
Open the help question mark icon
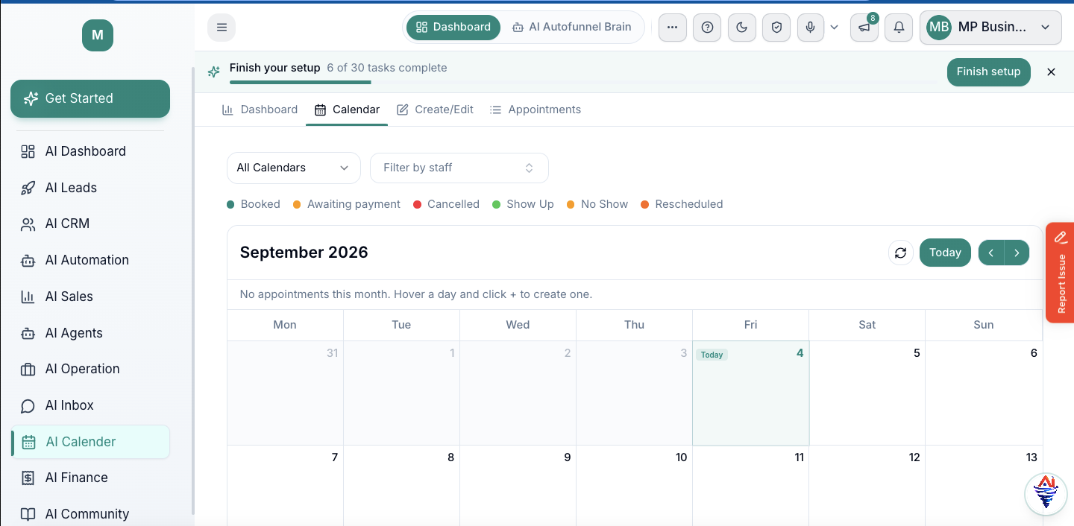pos(707,28)
